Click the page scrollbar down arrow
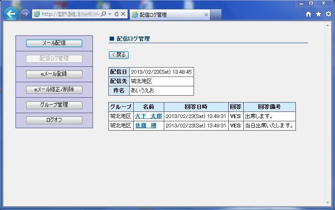Image resolution: width=335 pixels, height=210 pixels. (328, 202)
